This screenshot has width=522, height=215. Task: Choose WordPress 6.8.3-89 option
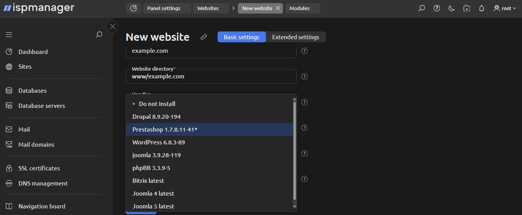[x=209, y=142]
